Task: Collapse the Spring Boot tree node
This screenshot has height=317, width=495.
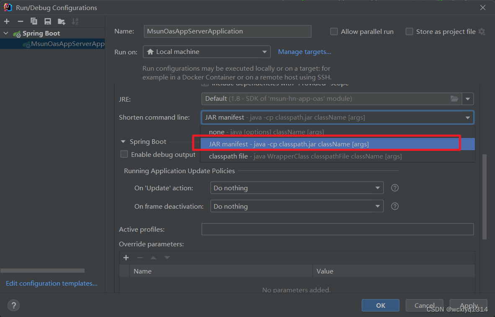Action: (6, 33)
